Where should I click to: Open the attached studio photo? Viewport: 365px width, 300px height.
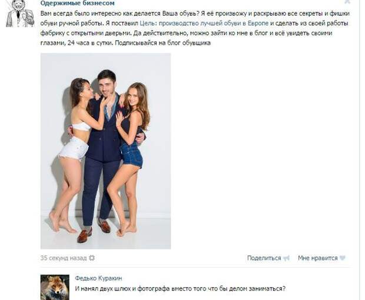[106, 151]
